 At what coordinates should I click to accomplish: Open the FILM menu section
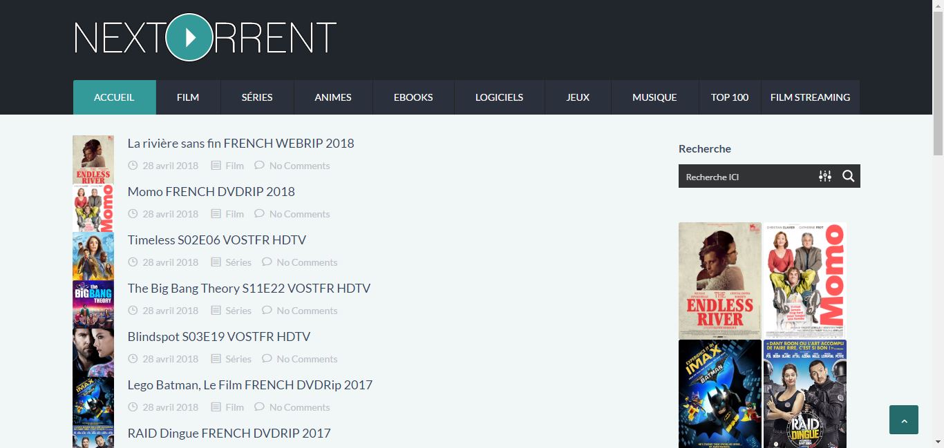pyautogui.click(x=187, y=97)
